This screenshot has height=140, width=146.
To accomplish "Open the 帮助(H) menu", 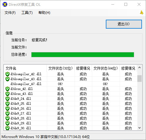I will 44,13.
